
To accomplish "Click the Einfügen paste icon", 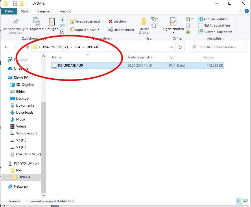I will point(51,22).
